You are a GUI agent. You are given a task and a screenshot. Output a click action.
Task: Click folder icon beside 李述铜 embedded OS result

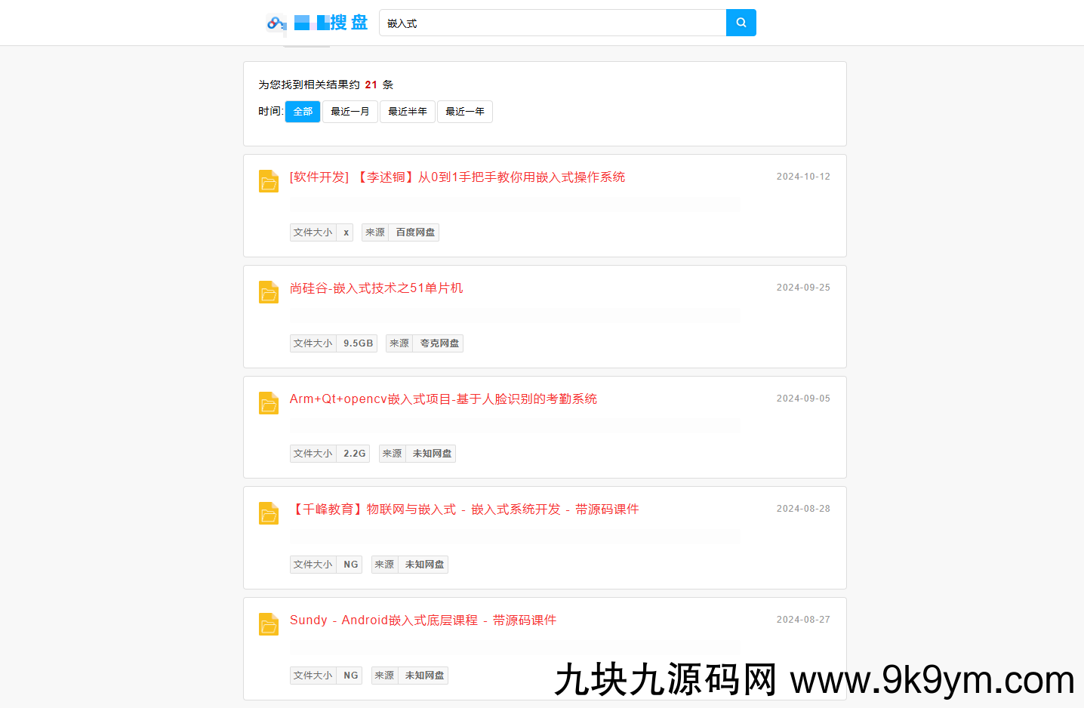[269, 181]
